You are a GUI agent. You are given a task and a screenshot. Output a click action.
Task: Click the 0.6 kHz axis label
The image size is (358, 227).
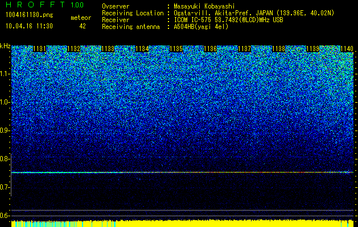coord(5,216)
